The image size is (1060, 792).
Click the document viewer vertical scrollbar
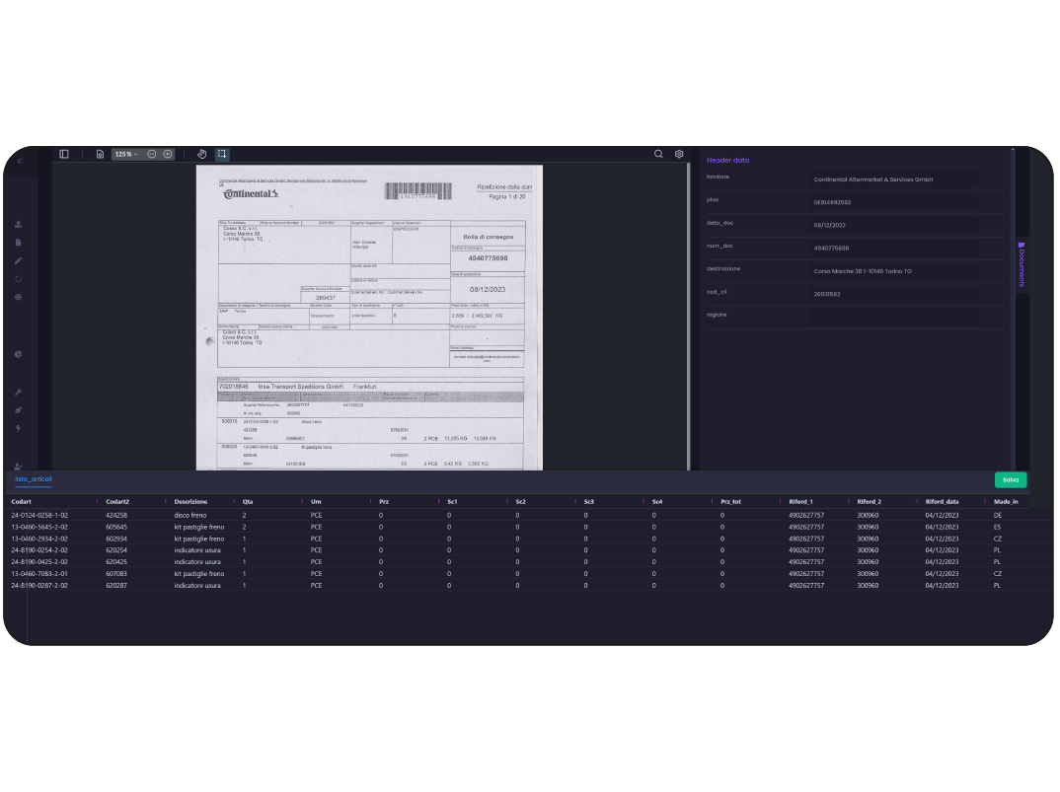688,317
